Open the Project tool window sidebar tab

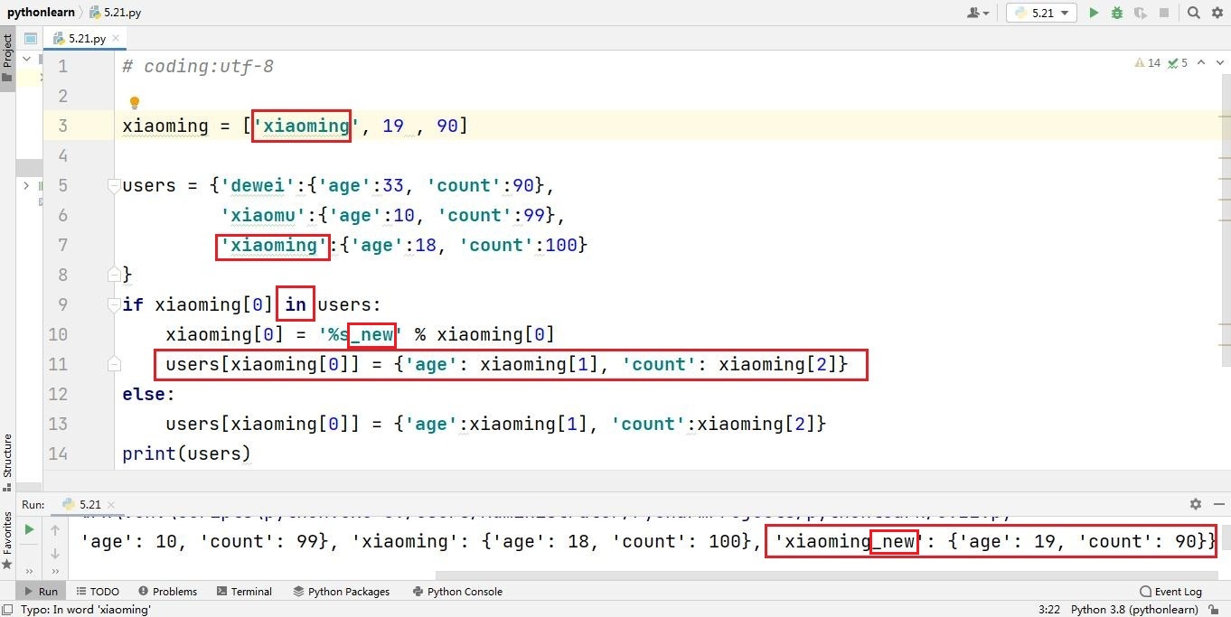(7, 58)
